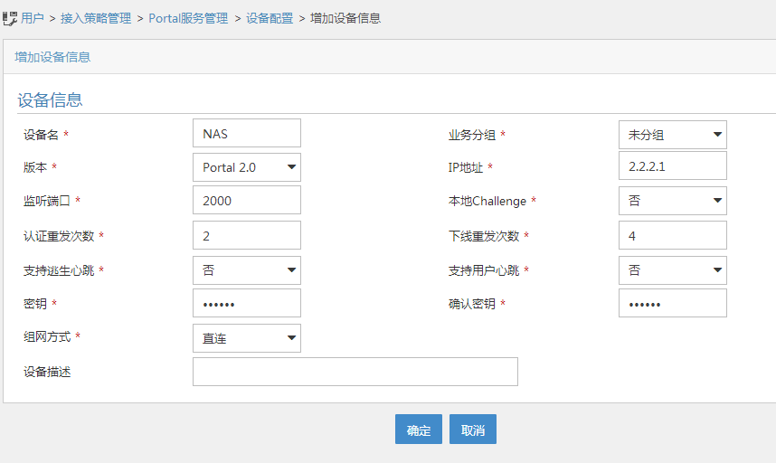Open the 支持逃生心跳 dropdown
This screenshot has width=776, height=463.
[x=246, y=269]
